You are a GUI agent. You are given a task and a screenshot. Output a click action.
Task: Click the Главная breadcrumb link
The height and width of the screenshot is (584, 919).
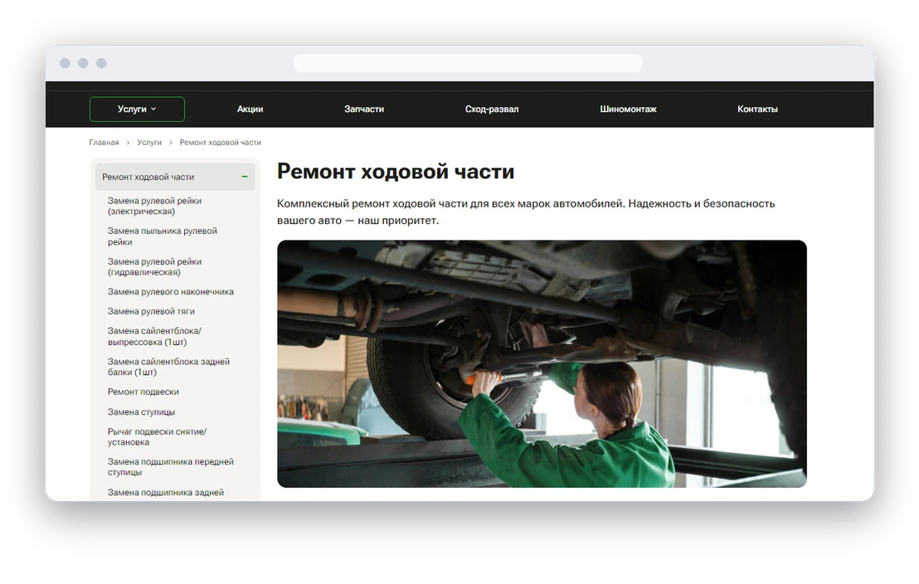(104, 143)
